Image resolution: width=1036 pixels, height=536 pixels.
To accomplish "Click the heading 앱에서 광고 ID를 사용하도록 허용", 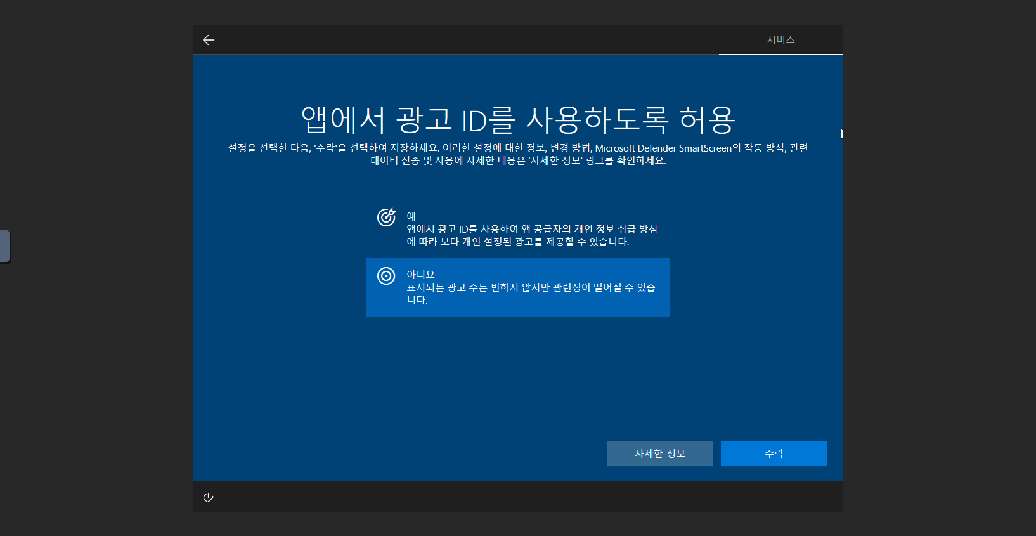I will (x=517, y=120).
